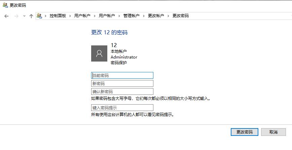Open first 用户帐户 breadcrumb item
The image size is (292, 150).
pos(82,16)
